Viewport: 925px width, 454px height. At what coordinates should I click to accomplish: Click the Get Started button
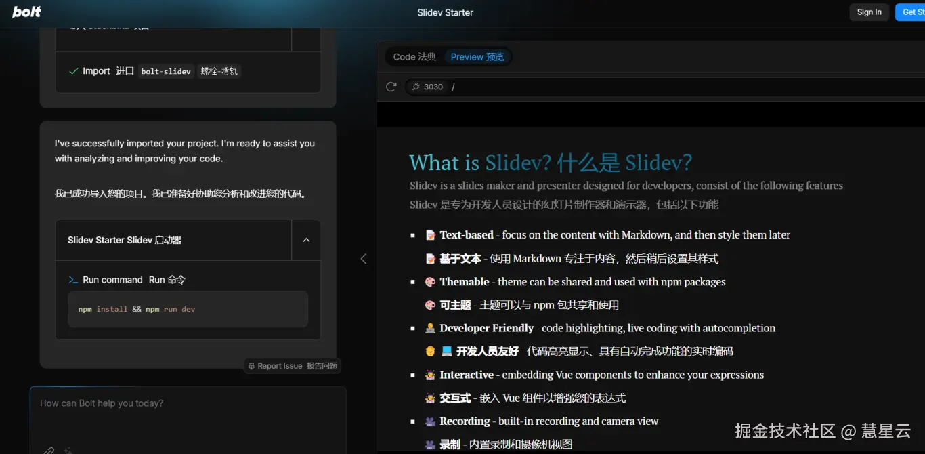[x=910, y=12]
